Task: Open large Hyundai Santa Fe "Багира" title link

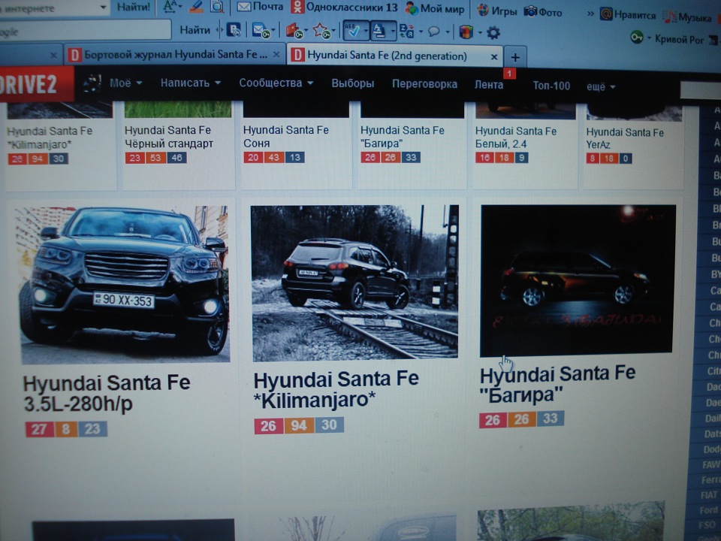Action: [557, 384]
